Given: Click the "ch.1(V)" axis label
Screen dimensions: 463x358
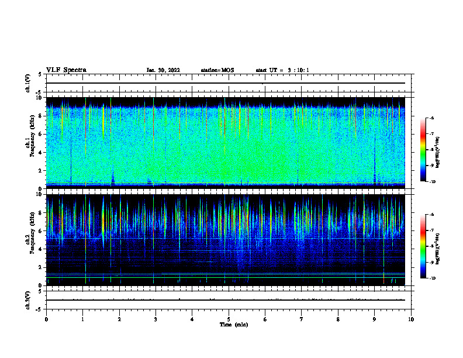Looking at the screenshot, I should click(x=28, y=83).
